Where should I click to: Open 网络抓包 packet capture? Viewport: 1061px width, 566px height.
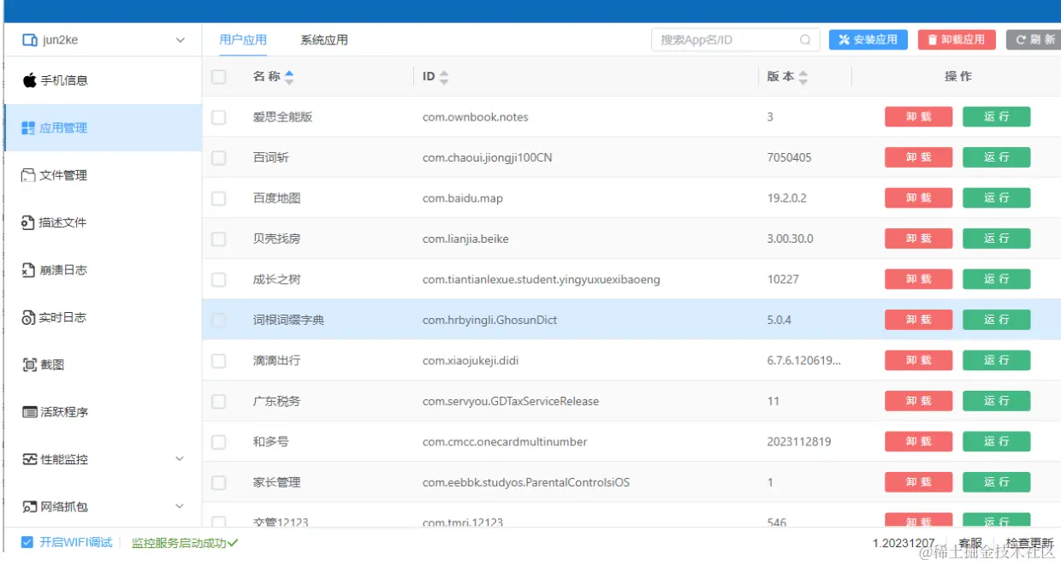[x=55, y=507]
